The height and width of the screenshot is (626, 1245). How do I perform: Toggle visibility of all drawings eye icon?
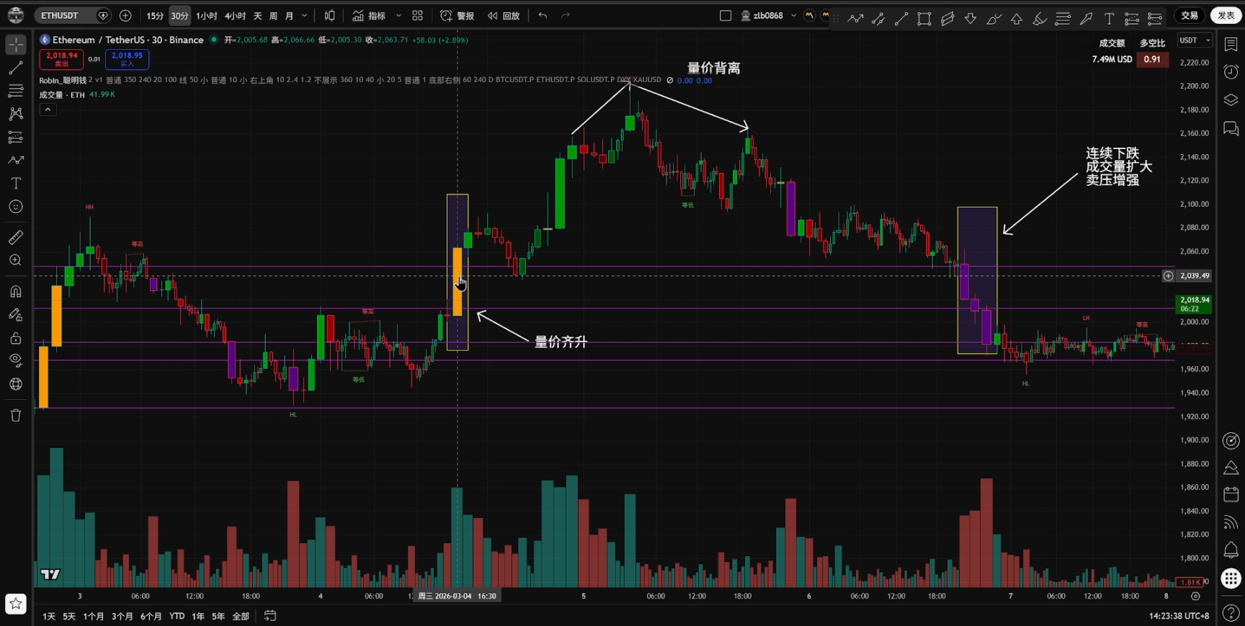pyautogui.click(x=16, y=360)
